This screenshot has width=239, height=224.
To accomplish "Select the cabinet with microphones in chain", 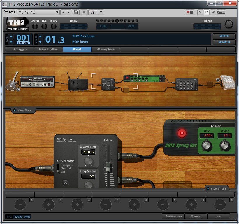I will click(78, 83).
